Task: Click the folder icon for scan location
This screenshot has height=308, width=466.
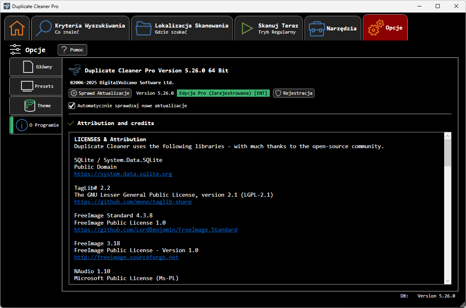Action: tap(144, 29)
